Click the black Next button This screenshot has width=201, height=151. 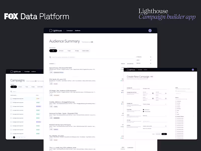click(164, 134)
